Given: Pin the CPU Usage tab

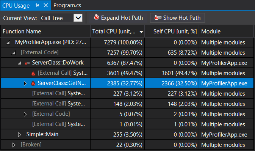Looking at the screenshot, I should click(37, 5).
